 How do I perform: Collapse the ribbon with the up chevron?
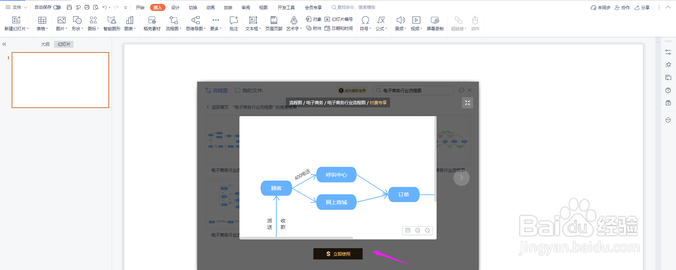point(668,7)
